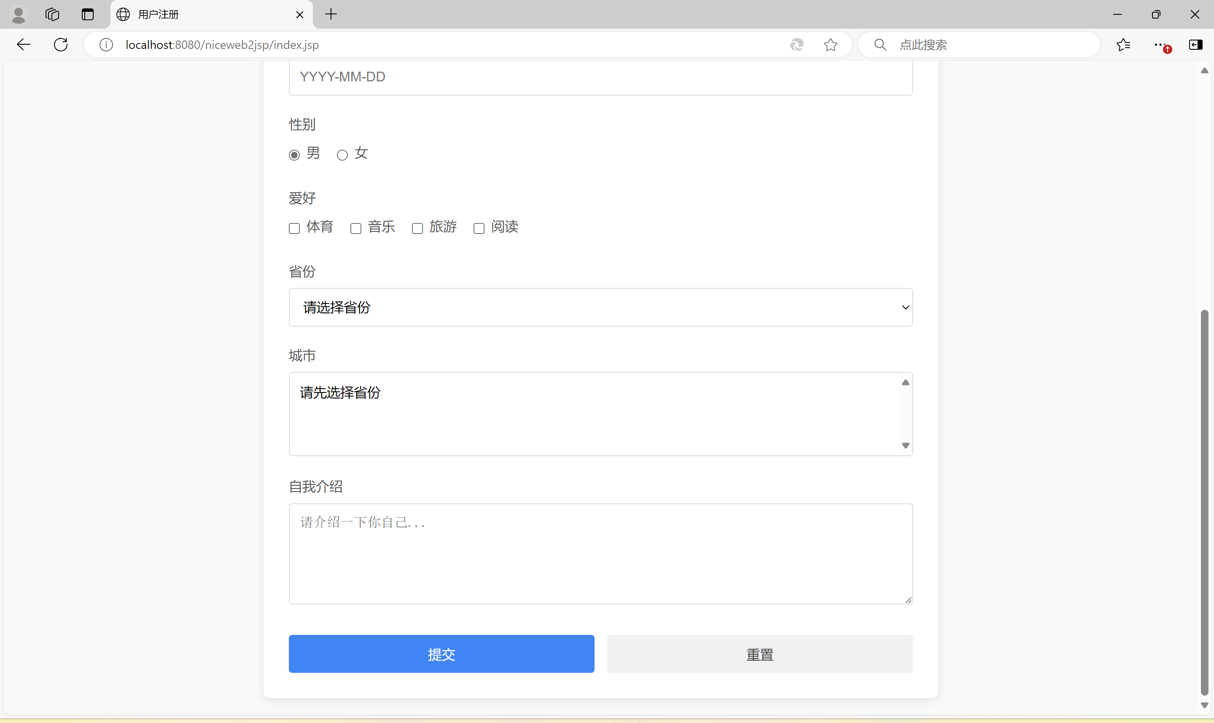Open a new tab with plus
Screen dimensions: 1214x723
(331, 14)
